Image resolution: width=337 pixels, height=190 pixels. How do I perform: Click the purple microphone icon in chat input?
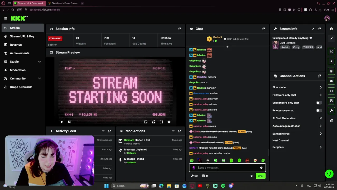(x=194, y=168)
